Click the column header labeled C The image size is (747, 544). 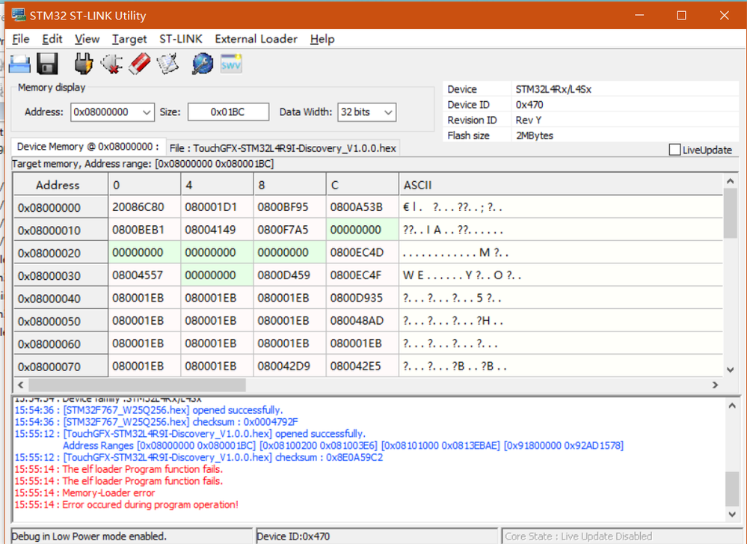click(363, 185)
